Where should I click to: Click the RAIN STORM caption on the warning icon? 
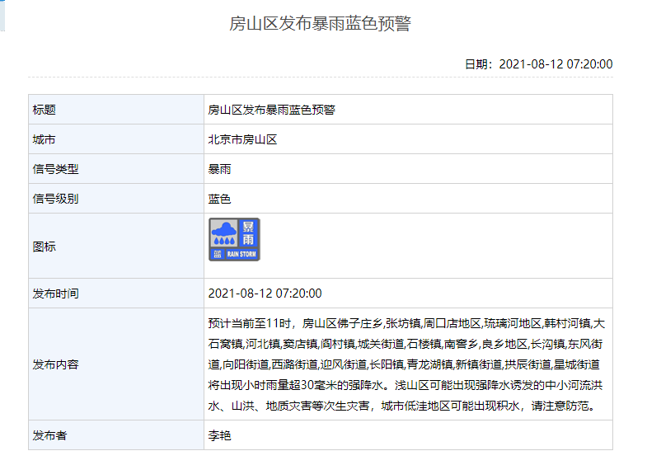pos(242,255)
